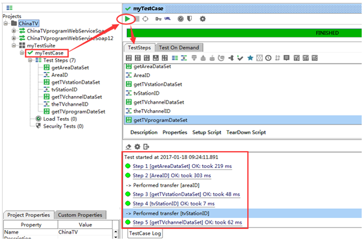The height and width of the screenshot is (240, 363).
Task: Open the TearDown Script tab
Action: [x=246, y=132]
